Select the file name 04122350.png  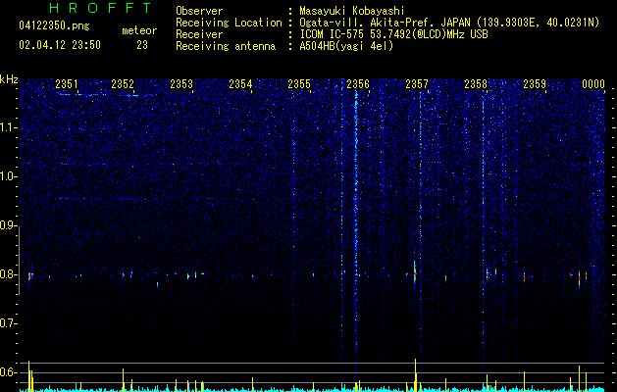(54, 26)
